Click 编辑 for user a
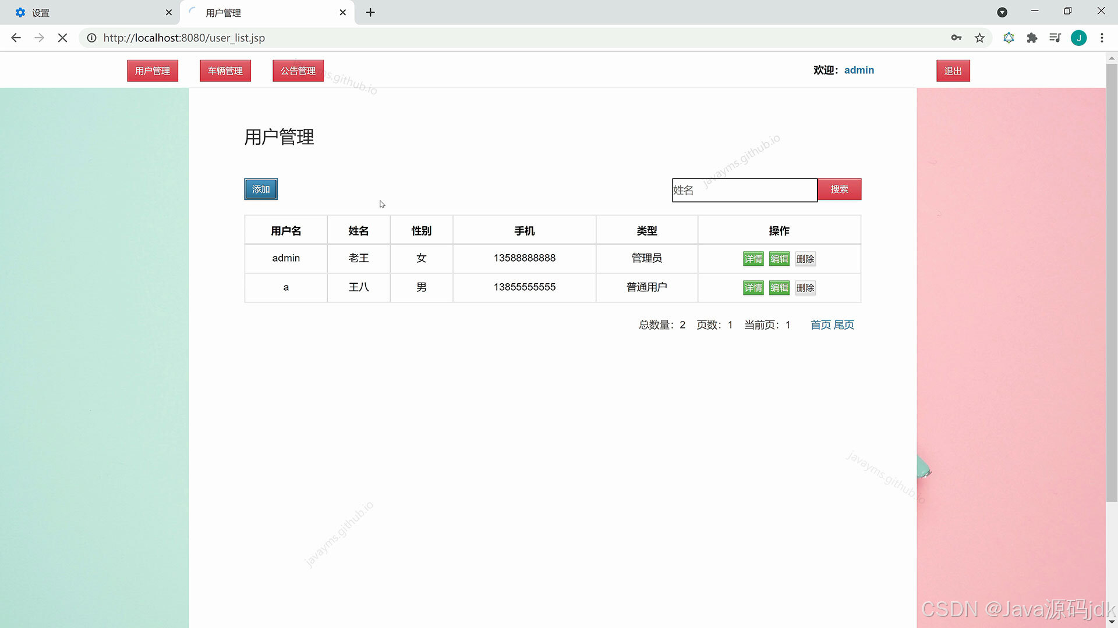 tap(779, 288)
